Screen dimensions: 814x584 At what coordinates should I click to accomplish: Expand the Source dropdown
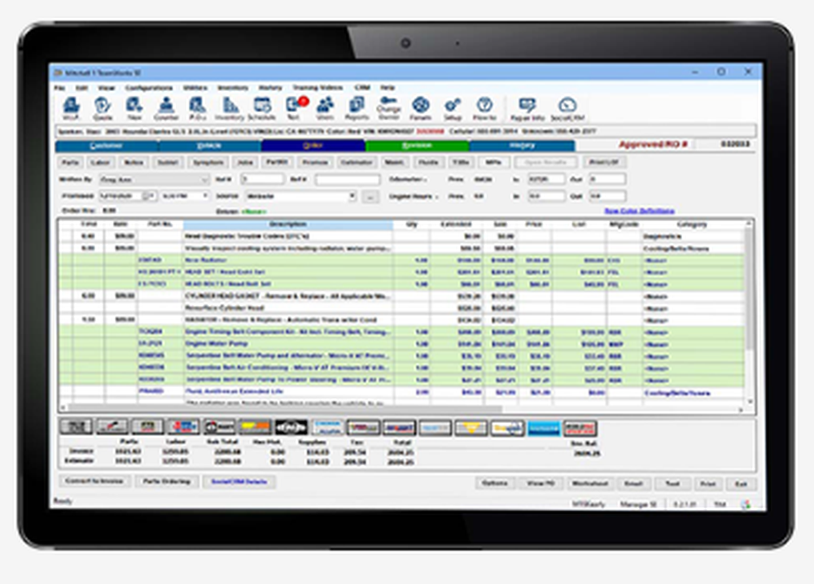pyautogui.click(x=352, y=196)
